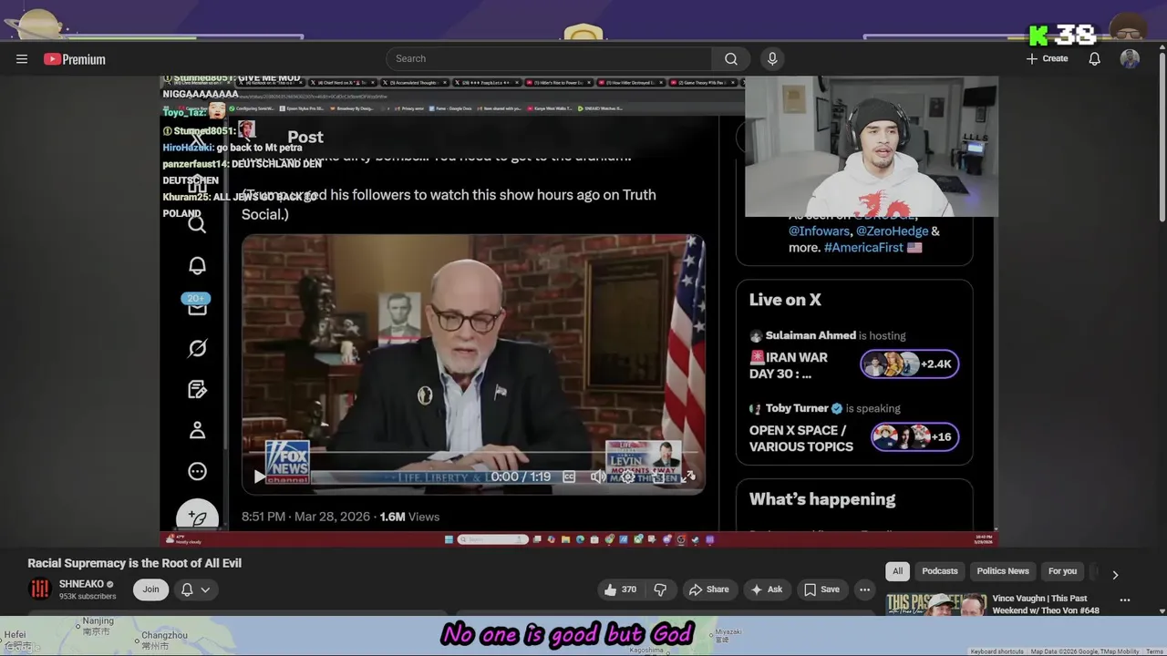Click the +2.4K listeners pill

(910, 364)
